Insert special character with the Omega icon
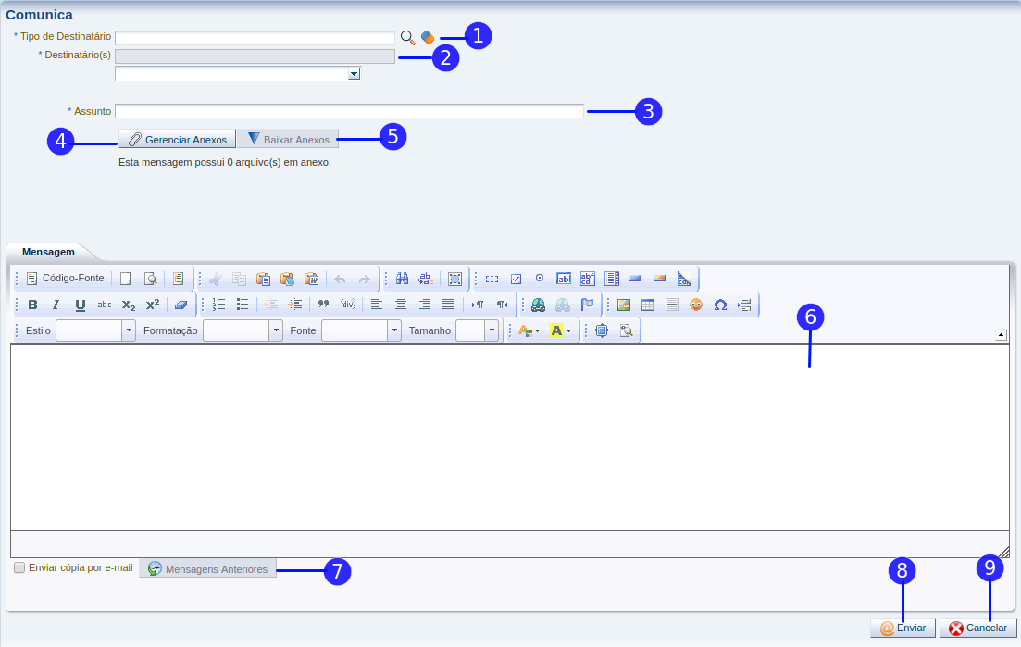This screenshot has width=1021, height=647. pos(720,305)
